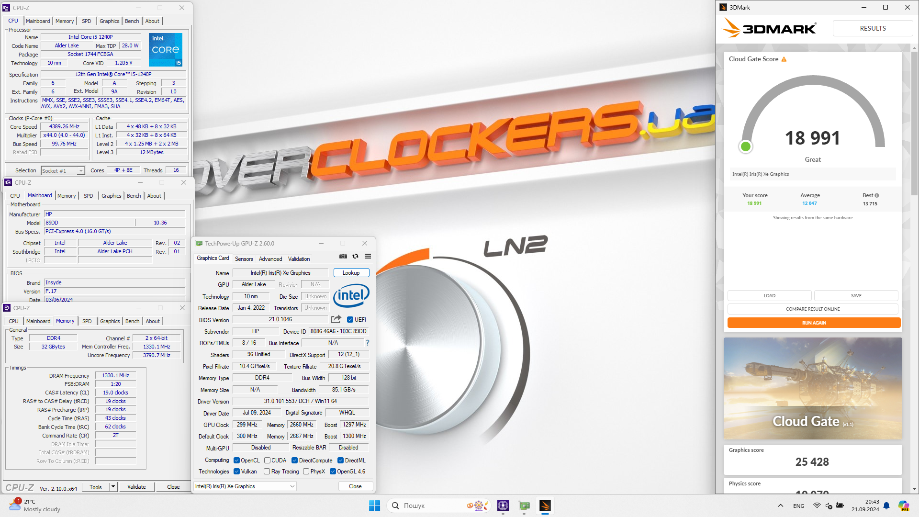Click the CPU-Z icon in the taskbar
This screenshot has height=517, width=919.
[503, 506]
